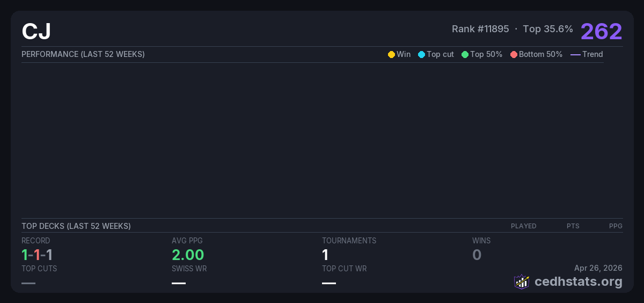
Task: Click the purple Trend line marker
Action: pyautogui.click(x=575, y=54)
